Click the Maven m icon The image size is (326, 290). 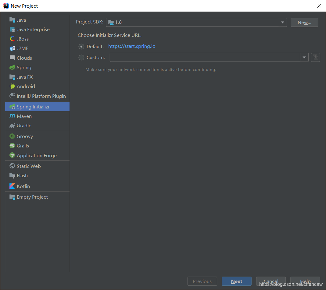click(x=12, y=116)
